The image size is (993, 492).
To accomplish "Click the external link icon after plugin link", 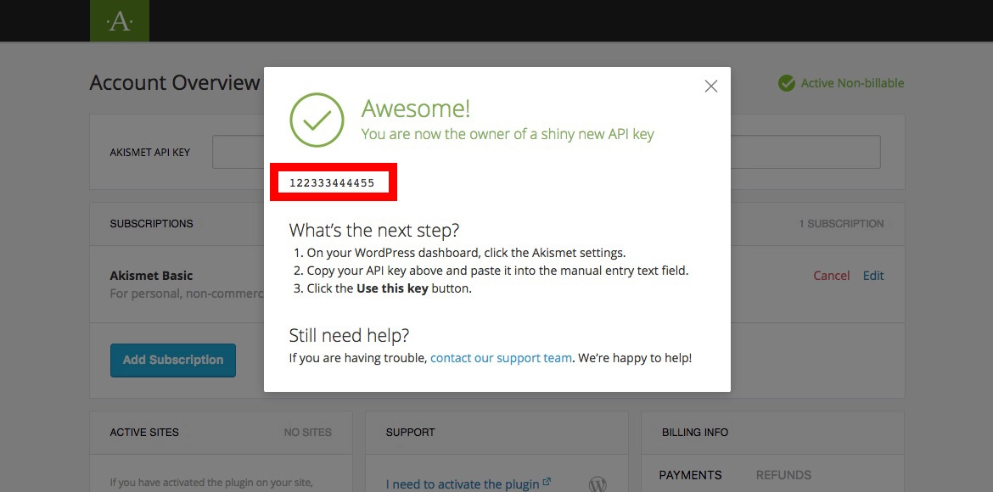I will click(x=547, y=483).
